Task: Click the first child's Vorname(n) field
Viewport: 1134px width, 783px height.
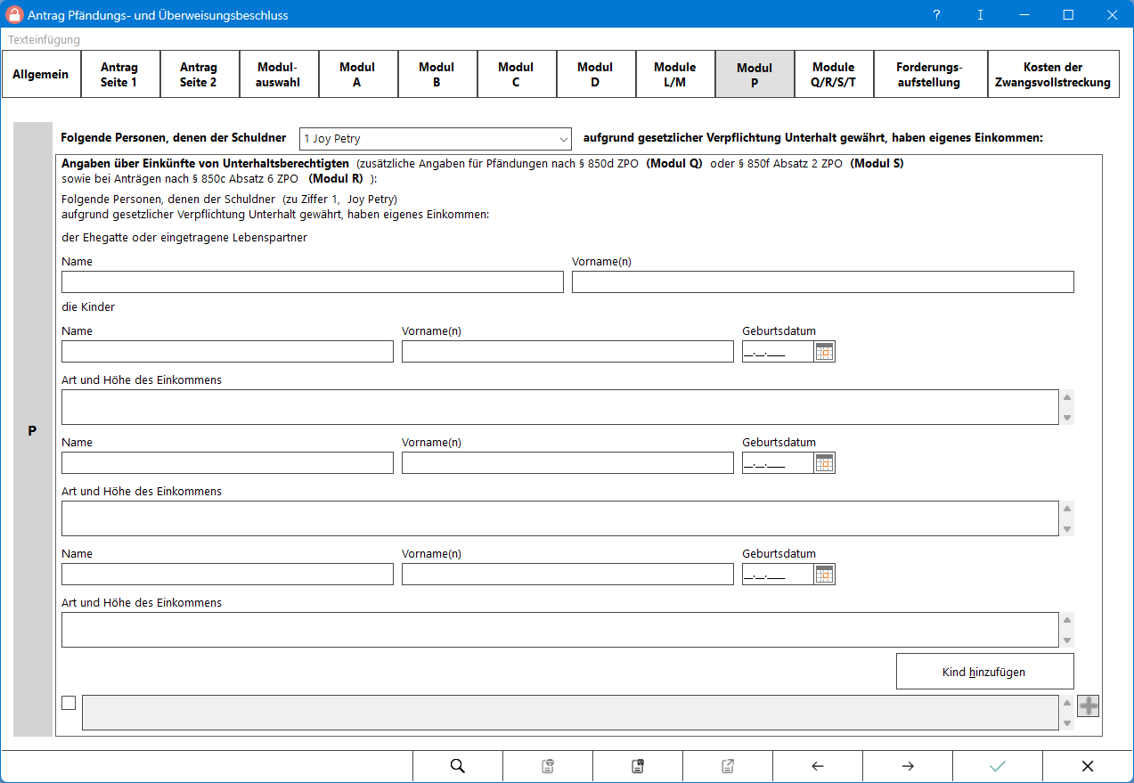Action: 567,352
